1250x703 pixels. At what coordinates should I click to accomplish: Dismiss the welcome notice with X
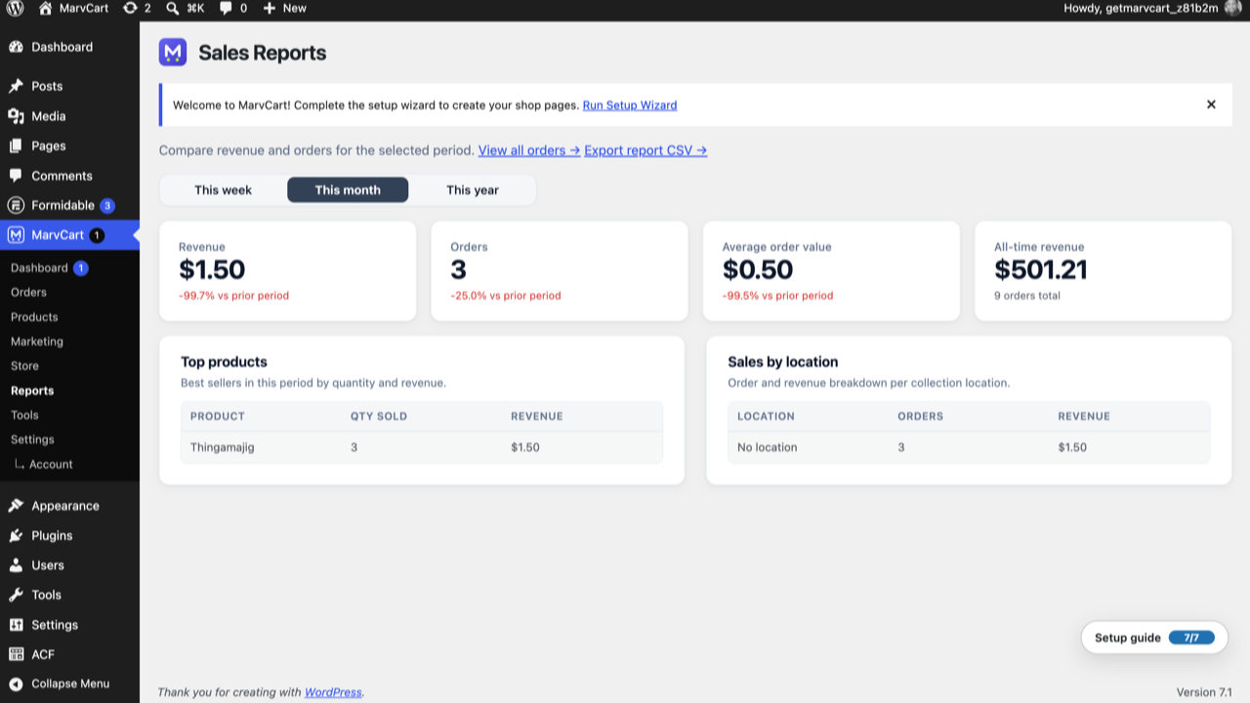[1211, 104]
